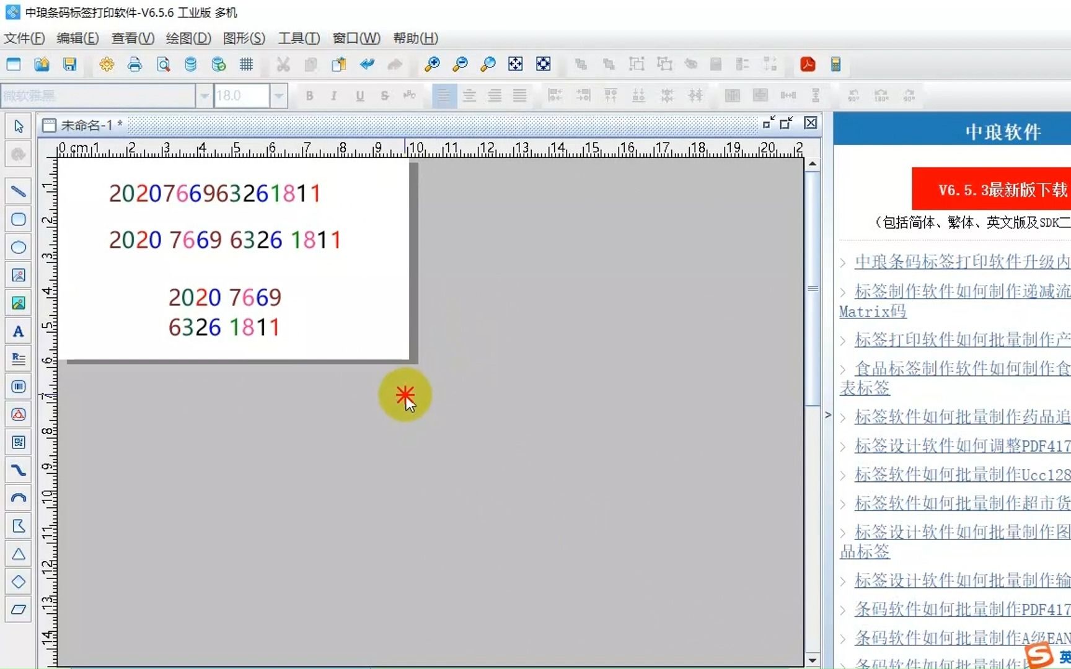Select the ellipse drawing tool

coord(19,247)
